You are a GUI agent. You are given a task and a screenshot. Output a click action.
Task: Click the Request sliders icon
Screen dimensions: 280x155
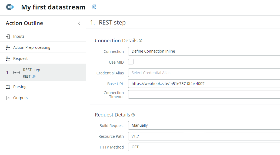[x=8, y=58]
